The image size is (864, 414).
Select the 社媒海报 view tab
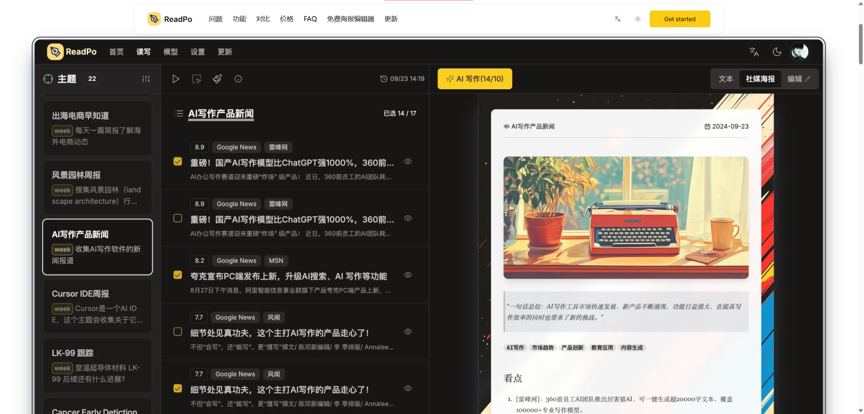(x=760, y=79)
